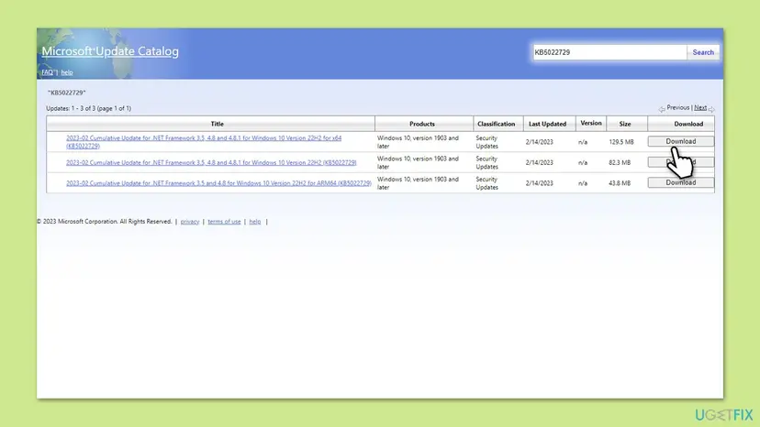Click the Previous page text
The height and width of the screenshot is (427, 760).
coord(677,107)
